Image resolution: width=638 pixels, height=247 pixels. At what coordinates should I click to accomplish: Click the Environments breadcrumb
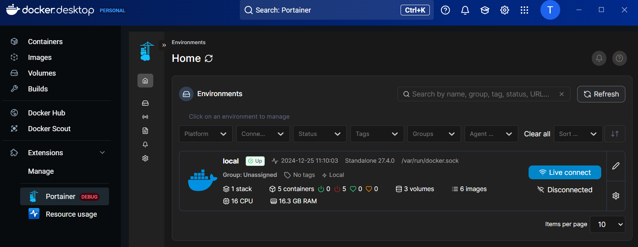click(188, 43)
